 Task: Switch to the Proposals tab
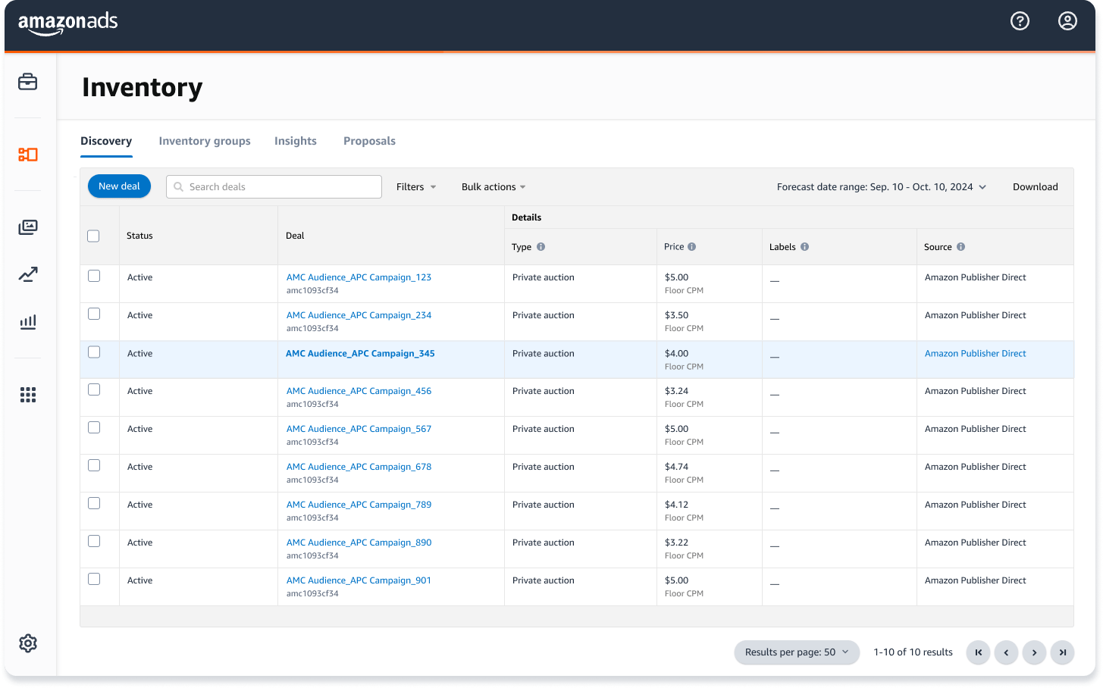click(x=369, y=141)
